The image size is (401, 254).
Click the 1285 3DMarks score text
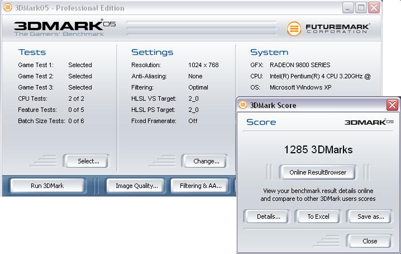[318, 150]
